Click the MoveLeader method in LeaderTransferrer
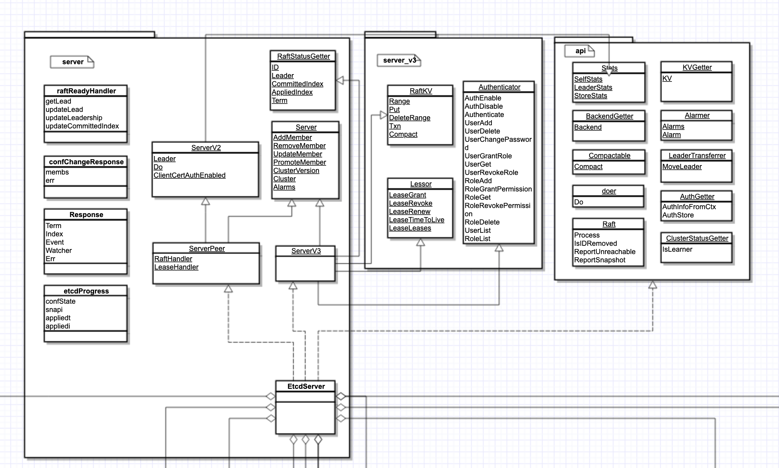The width and height of the screenshot is (779, 468). click(682, 167)
